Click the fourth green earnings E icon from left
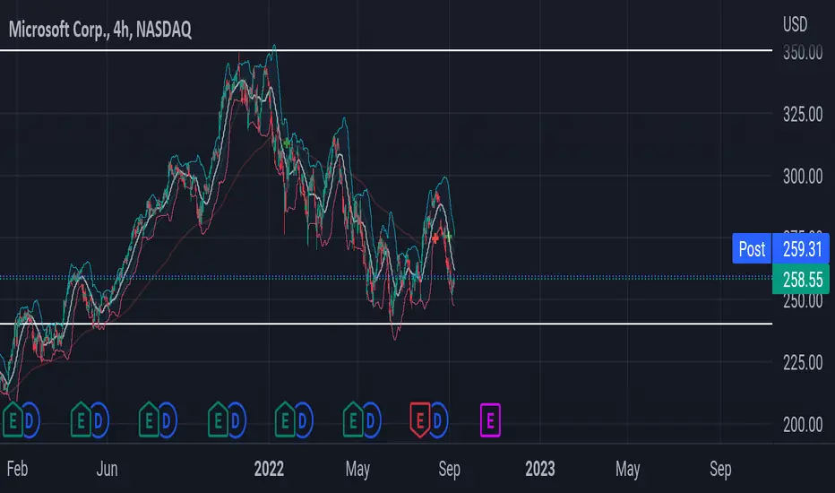The height and width of the screenshot is (493, 835). [218, 420]
